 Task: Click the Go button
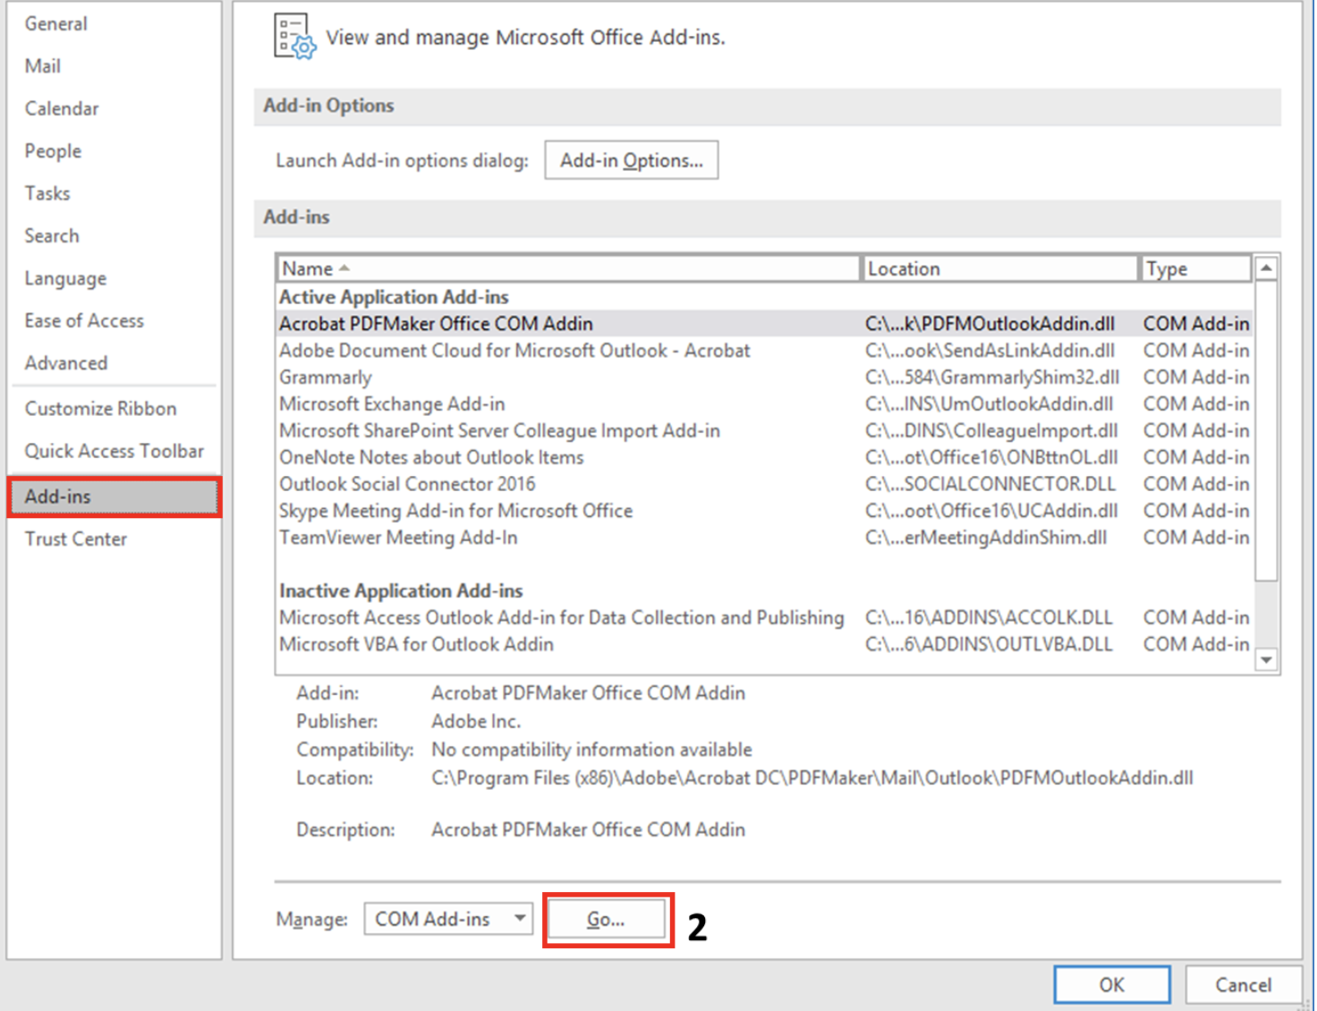607,919
